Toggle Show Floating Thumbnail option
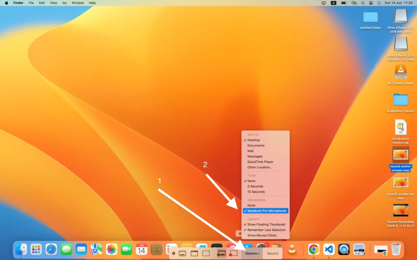The height and width of the screenshot is (260, 417). coord(266,224)
